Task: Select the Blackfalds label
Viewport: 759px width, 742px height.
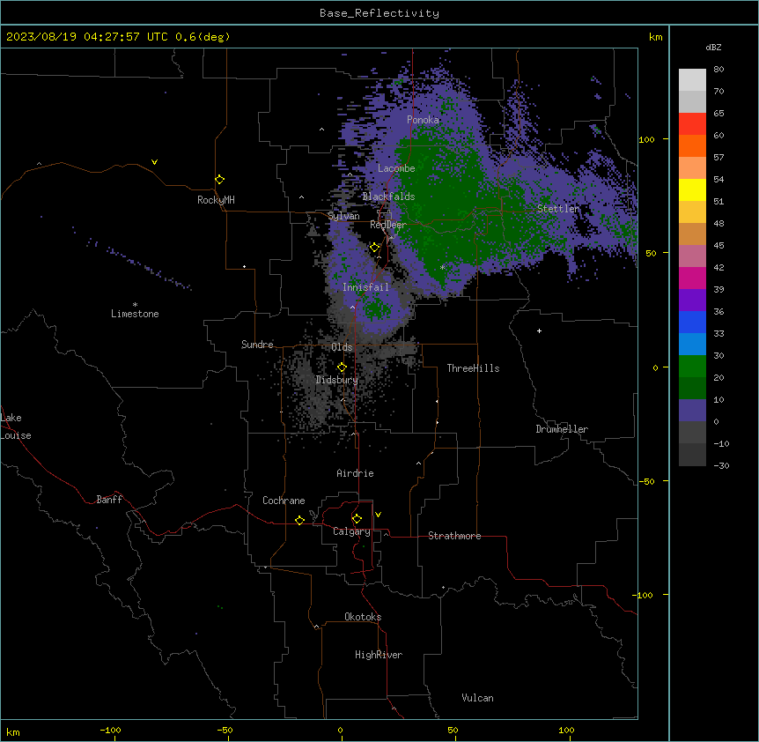Action: (388, 197)
